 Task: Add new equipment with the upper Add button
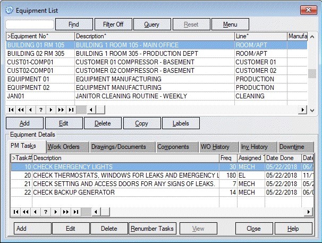tap(24, 123)
